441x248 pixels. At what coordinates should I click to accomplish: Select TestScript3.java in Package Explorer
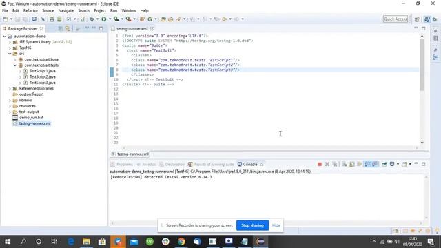pos(43,83)
